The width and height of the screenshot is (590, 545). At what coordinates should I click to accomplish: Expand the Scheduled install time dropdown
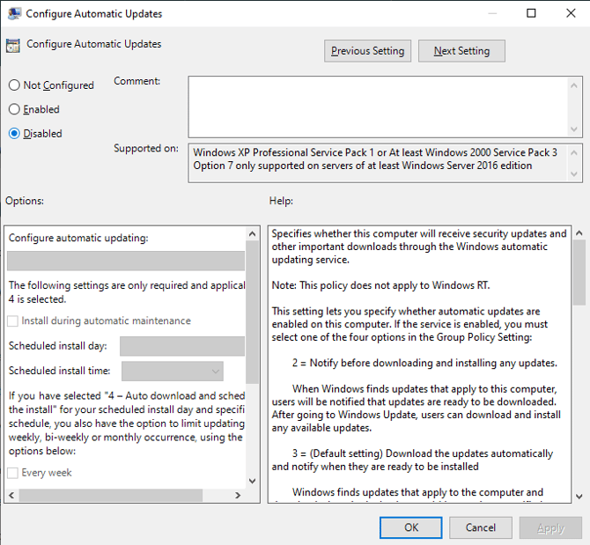click(172, 372)
